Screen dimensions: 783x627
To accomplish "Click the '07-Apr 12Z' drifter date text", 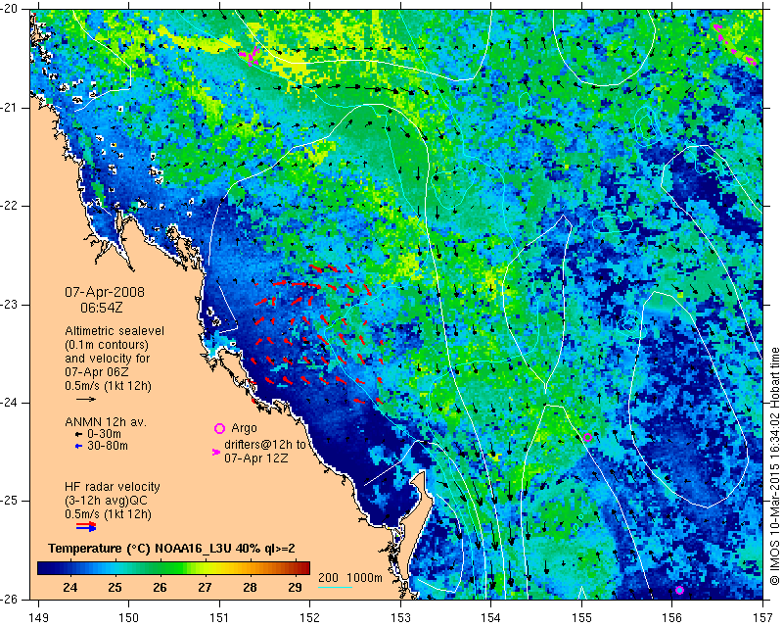I will click(x=255, y=458).
